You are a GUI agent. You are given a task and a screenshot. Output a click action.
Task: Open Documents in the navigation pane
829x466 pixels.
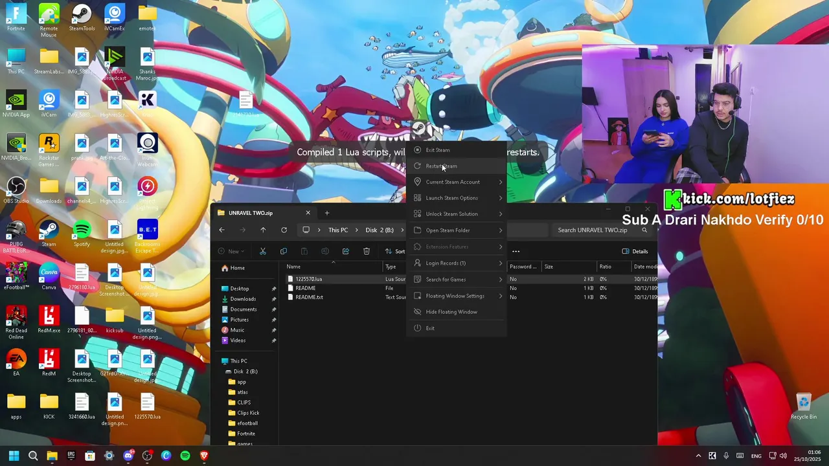[244, 309]
